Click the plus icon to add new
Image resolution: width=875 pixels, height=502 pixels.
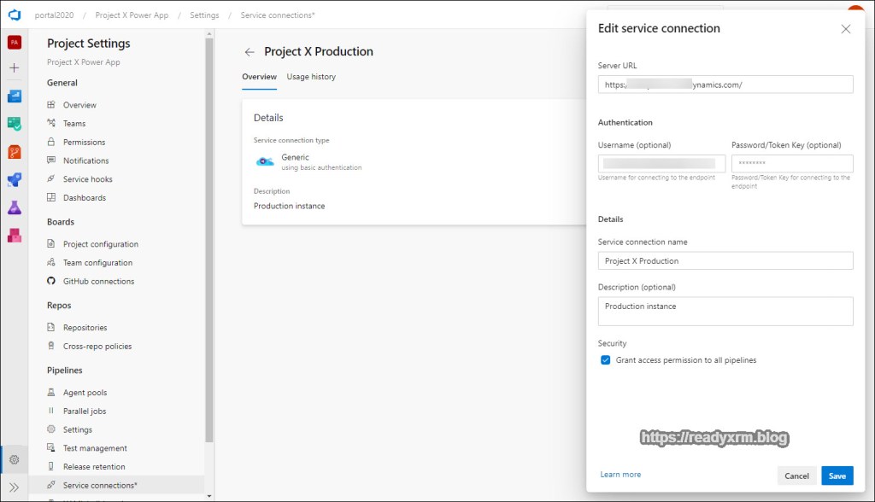[x=14, y=67]
